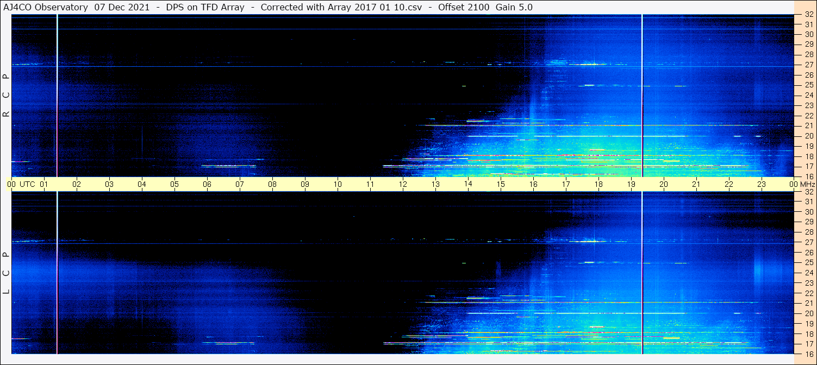Click the 24 MHz tick in the LCP panel
This screenshot has height=365, width=817.
(808, 273)
